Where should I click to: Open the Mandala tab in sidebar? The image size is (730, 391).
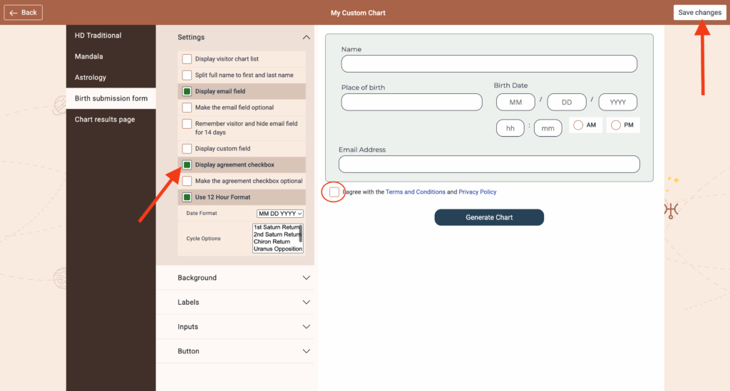pos(89,56)
